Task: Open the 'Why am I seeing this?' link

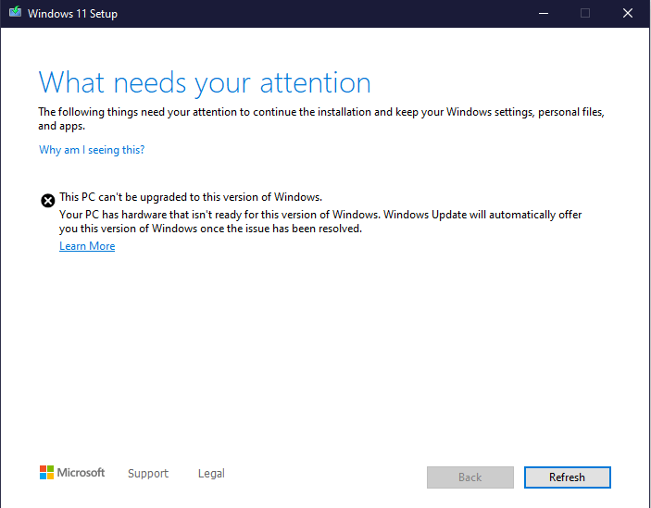Action: click(x=92, y=150)
